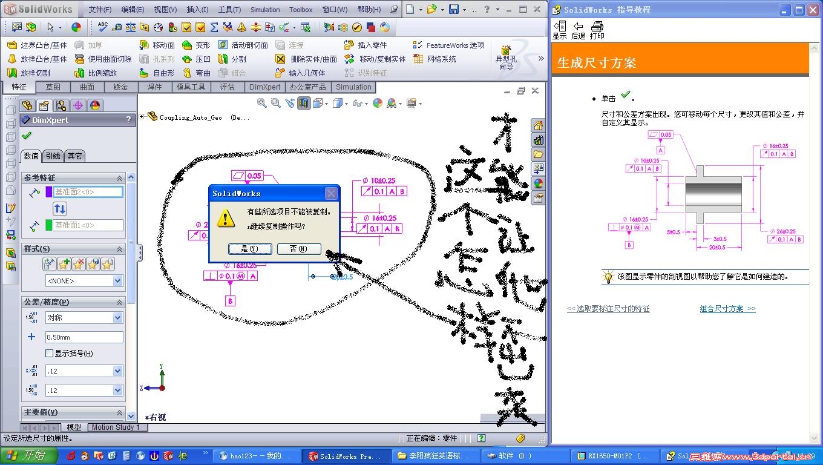
Task: Click the Scale (比例缩放) tool
Action: tap(96, 73)
